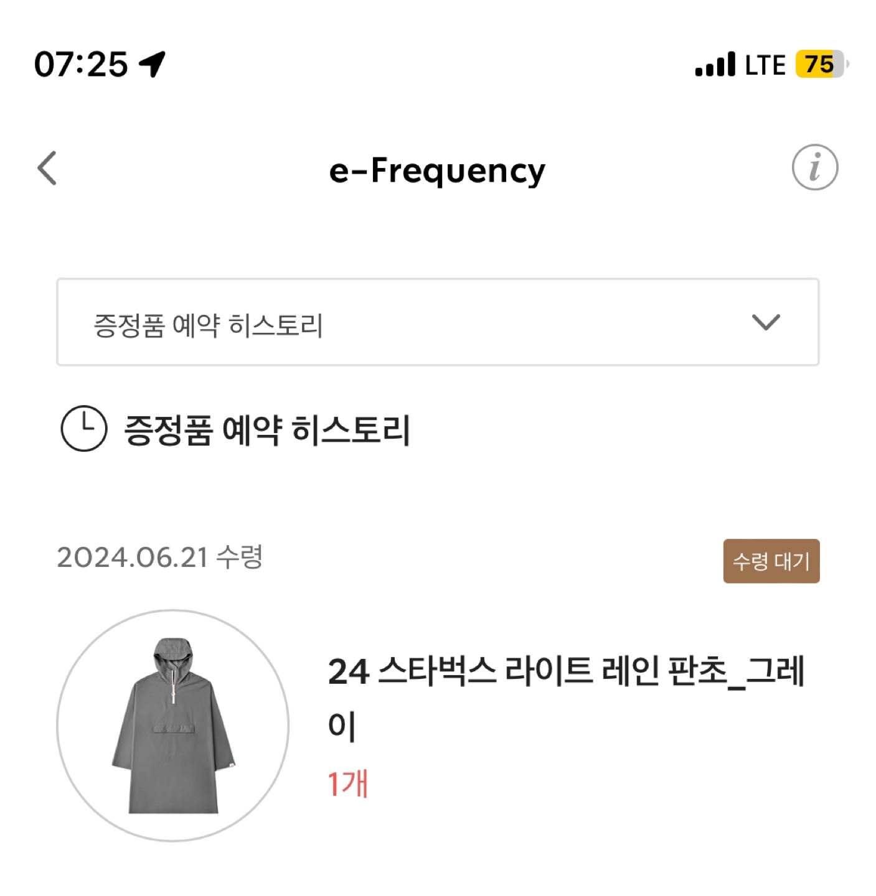Tap the dropdown's selected text 증정품 예약 히스토리

coord(208,325)
